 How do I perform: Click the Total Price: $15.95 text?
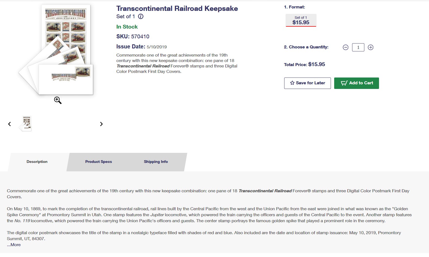click(x=305, y=64)
